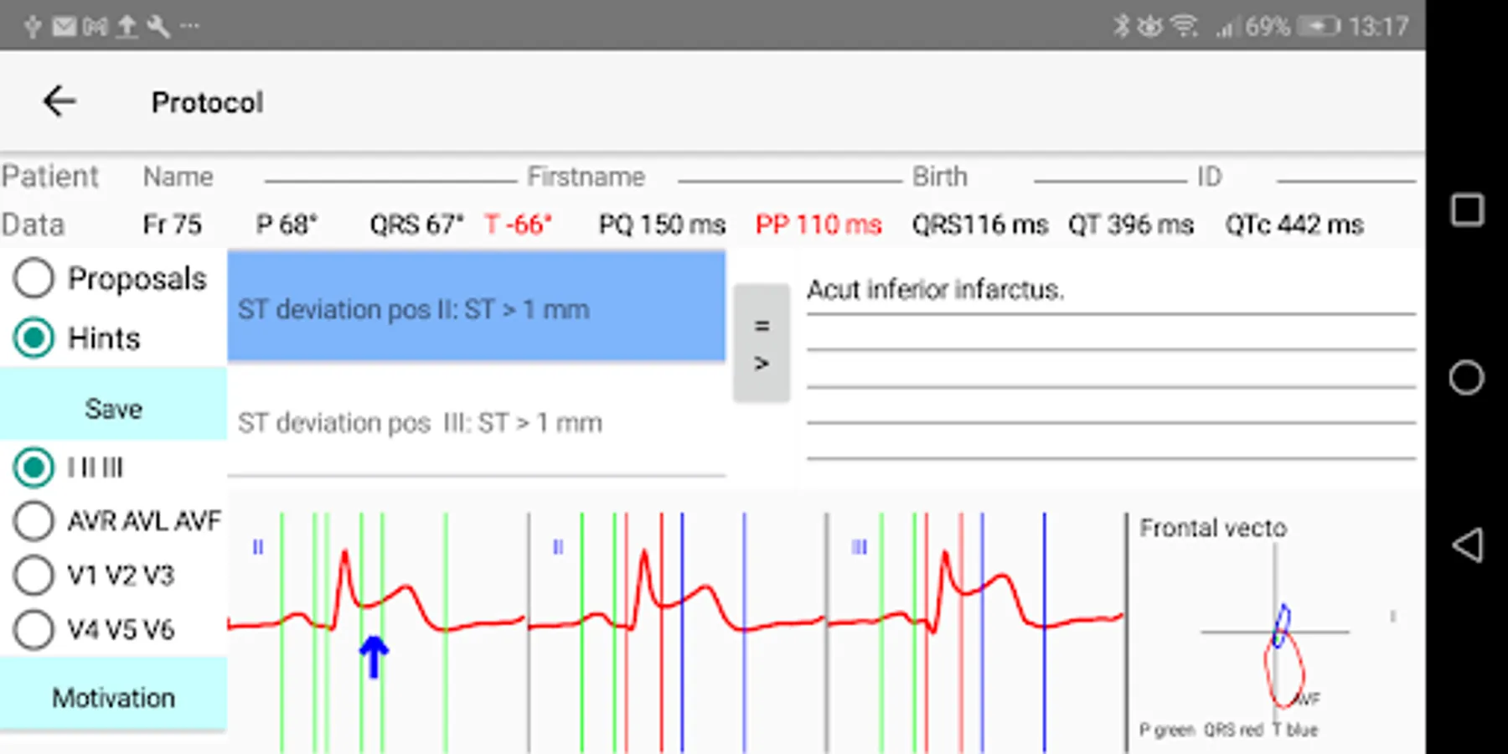Click the 'P green' legend label
Image resolution: width=1508 pixels, height=754 pixels.
(x=1166, y=730)
